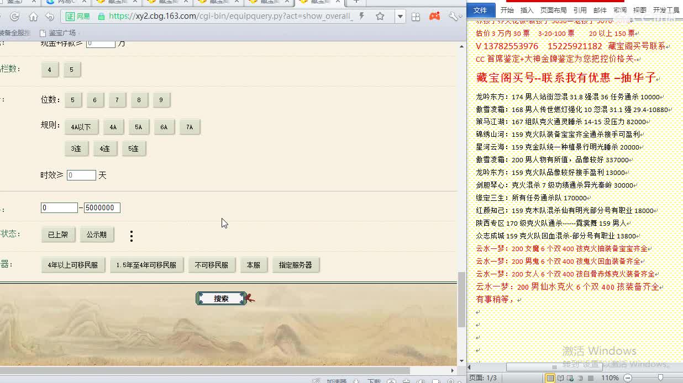Click the undo back arrow in browser toolbar
This screenshot has width=683, height=383.
[x=50, y=17]
